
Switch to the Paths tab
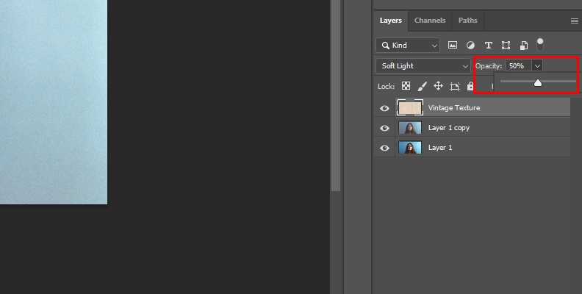click(467, 21)
